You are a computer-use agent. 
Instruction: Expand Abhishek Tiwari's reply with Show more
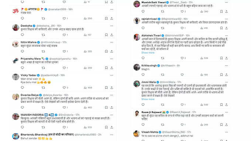(148, 53)
